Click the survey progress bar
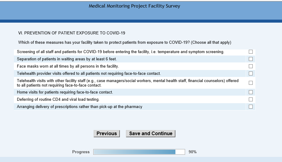This screenshot has height=162, width=282. (x=139, y=152)
